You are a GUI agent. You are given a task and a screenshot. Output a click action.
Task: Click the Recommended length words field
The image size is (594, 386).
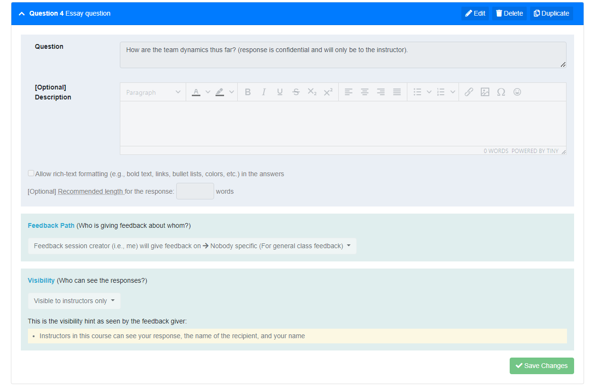(x=195, y=191)
